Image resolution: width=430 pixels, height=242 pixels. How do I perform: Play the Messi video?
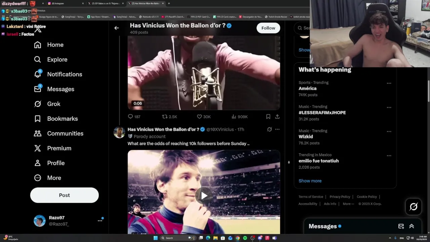pos(204,196)
